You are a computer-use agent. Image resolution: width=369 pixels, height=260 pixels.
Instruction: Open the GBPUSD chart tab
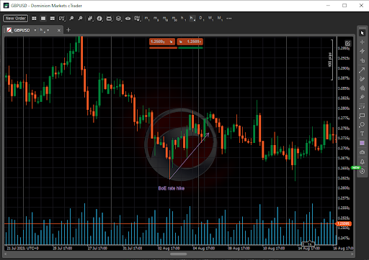pyautogui.click(x=22, y=30)
